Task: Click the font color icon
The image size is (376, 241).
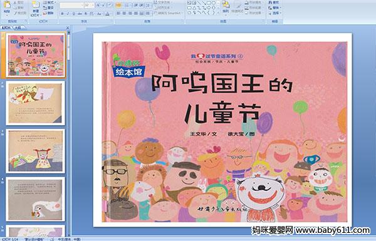Action: coord(108,14)
